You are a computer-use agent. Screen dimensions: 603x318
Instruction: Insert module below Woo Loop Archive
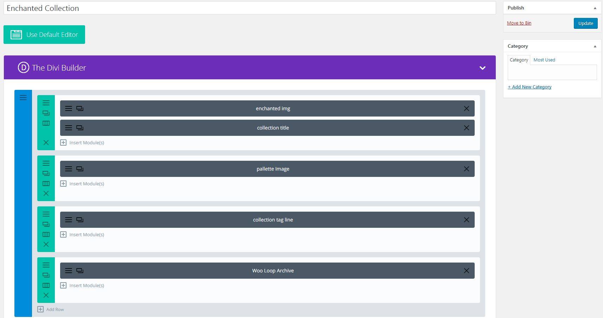(82, 285)
